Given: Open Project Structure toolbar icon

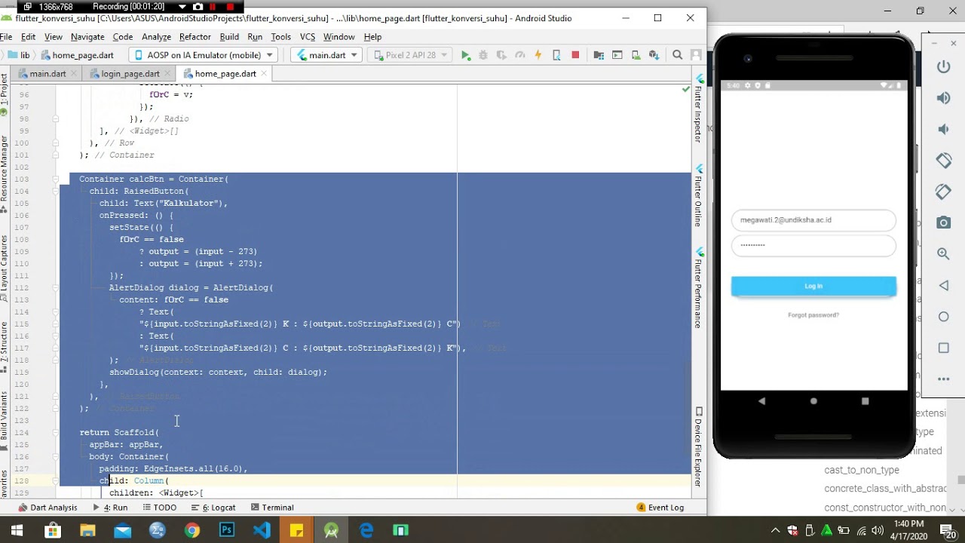Looking at the screenshot, I should click(x=599, y=55).
